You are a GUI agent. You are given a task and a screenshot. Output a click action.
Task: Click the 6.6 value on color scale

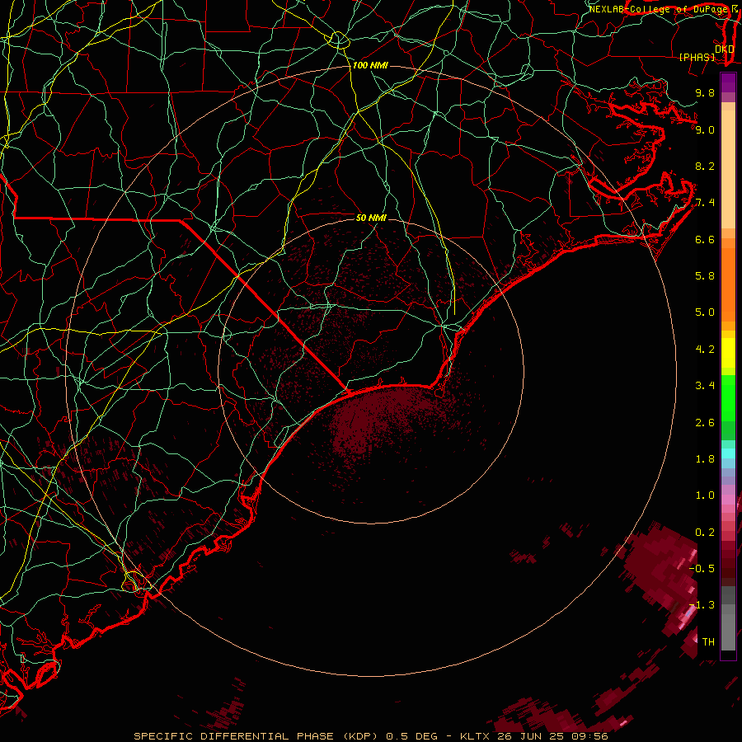pyautogui.click(x=705, y=239)
